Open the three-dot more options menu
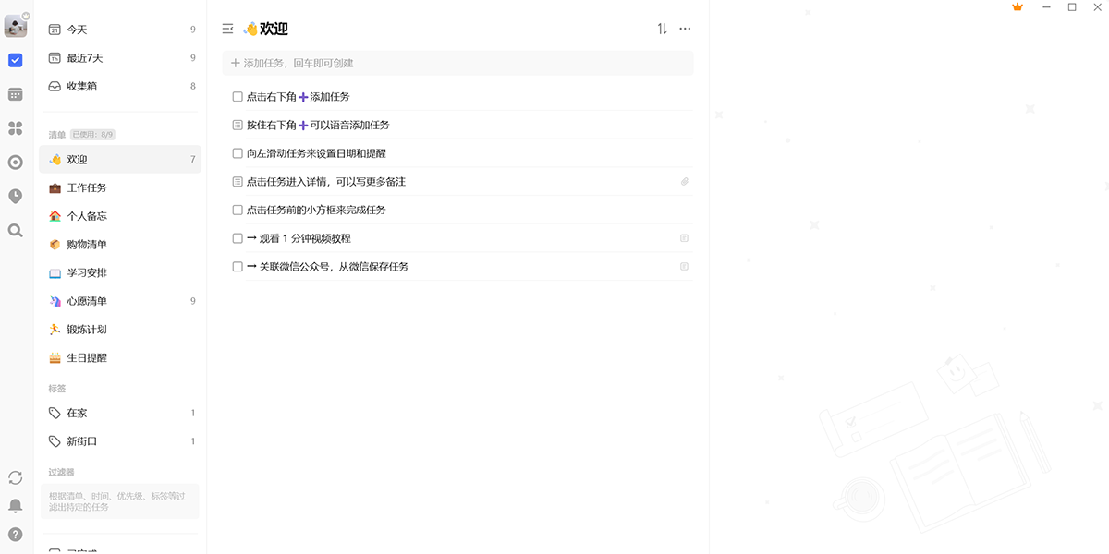The height and width of the screenshot is (554, 1109). 685,29
